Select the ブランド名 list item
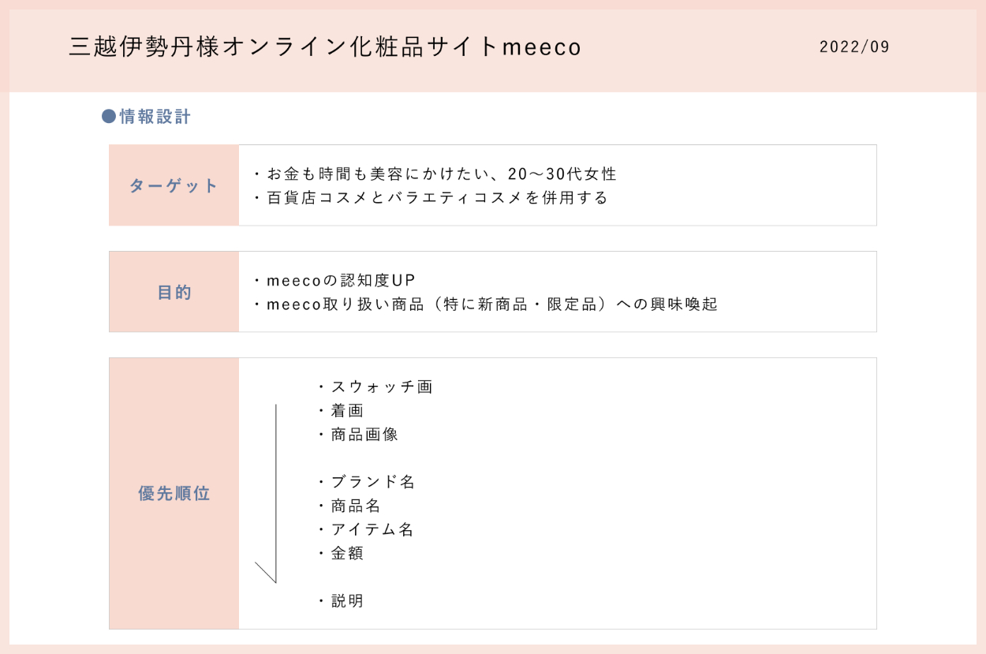Image resolution: width=986 pixels, height=654 pixels. [x=367, y=482]
